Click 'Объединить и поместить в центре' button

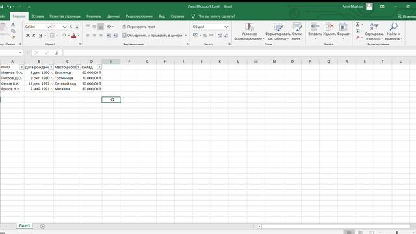152,36
